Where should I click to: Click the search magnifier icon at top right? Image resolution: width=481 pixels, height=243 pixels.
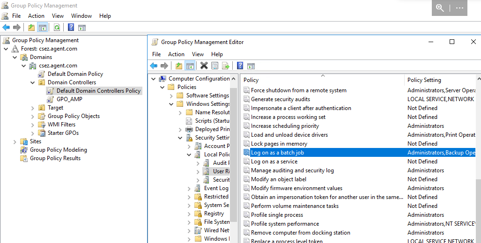point(440,8)
